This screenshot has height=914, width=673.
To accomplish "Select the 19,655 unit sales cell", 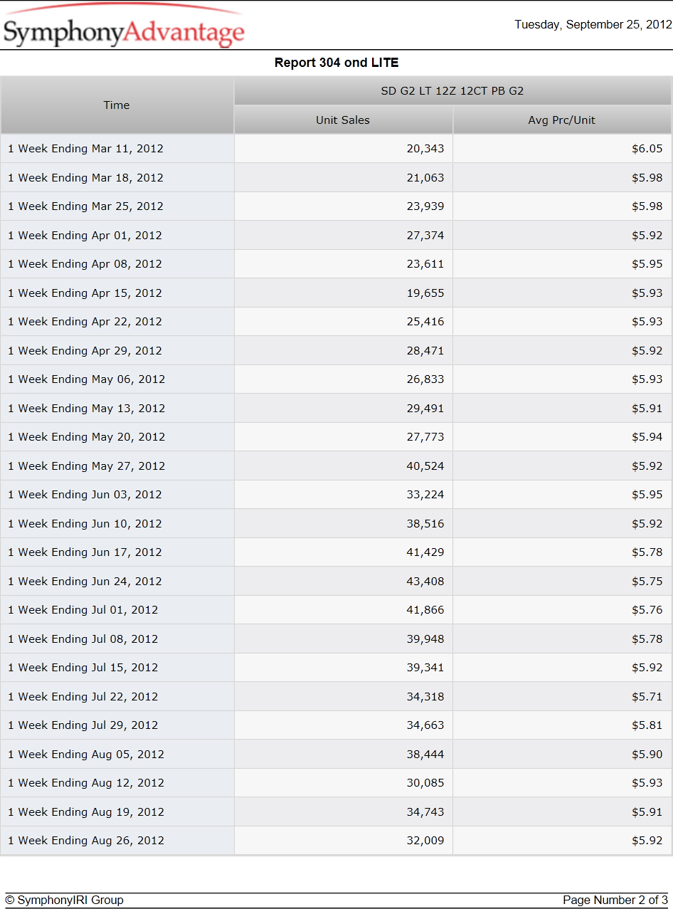I will click(344, 293).
